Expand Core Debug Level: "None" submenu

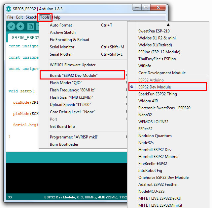pyautogui.click(x=83, y=112)
